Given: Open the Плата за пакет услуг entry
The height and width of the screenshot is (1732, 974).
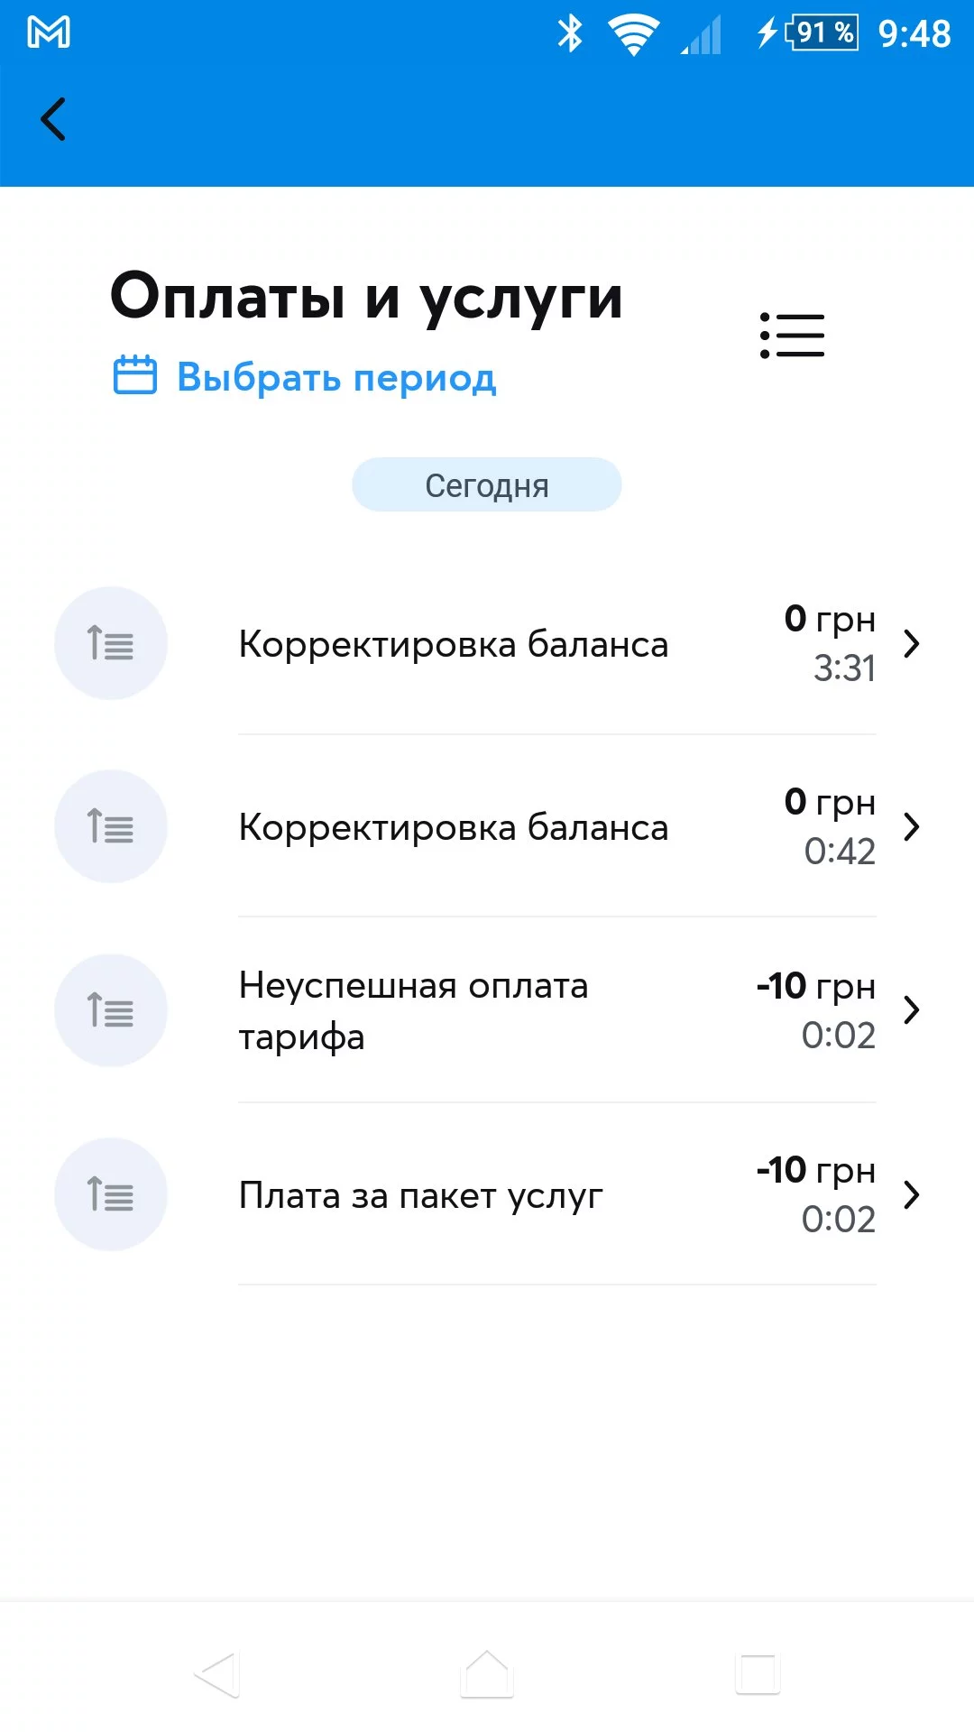Looking at the screenshot, I should (420, 1196).
